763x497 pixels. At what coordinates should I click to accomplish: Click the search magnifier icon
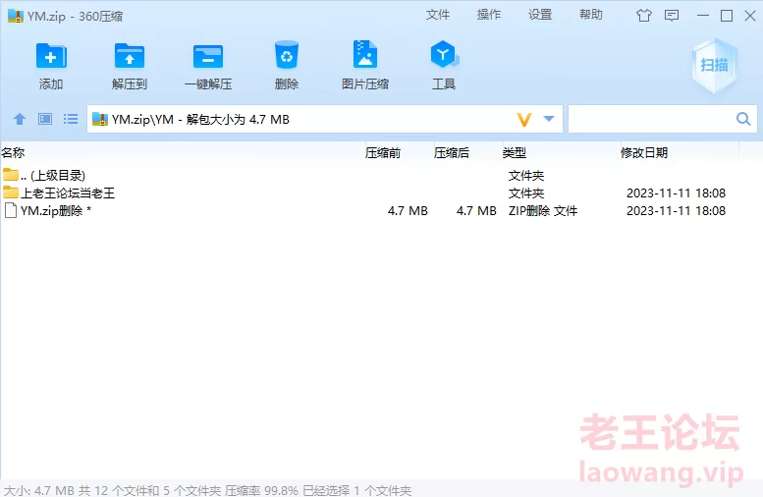743,119
